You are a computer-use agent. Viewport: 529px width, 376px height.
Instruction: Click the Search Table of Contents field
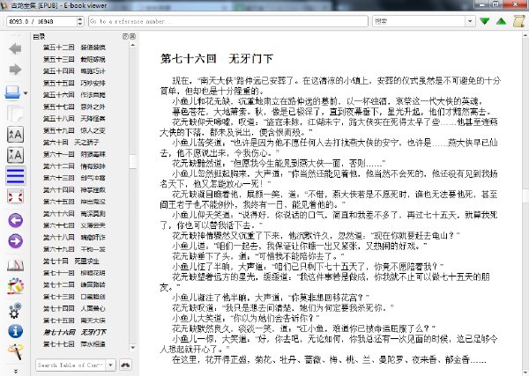[71, 365]
